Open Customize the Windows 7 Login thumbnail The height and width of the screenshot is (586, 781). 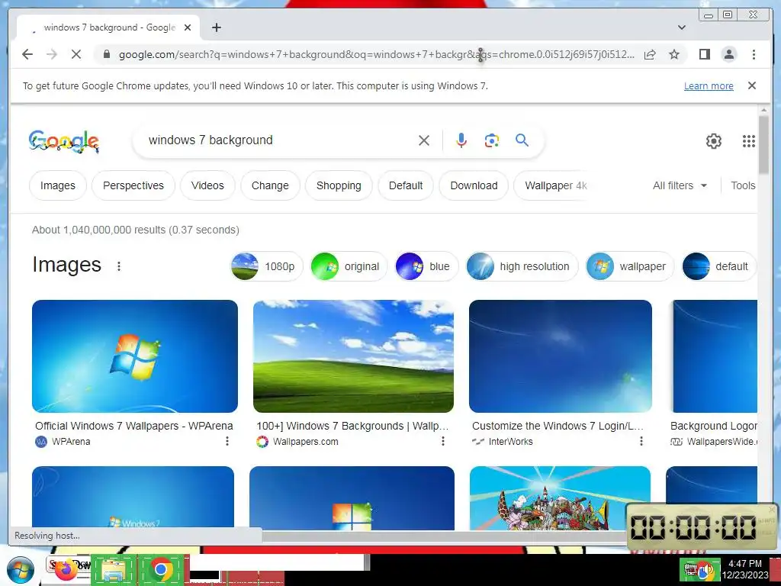point(561,356)
